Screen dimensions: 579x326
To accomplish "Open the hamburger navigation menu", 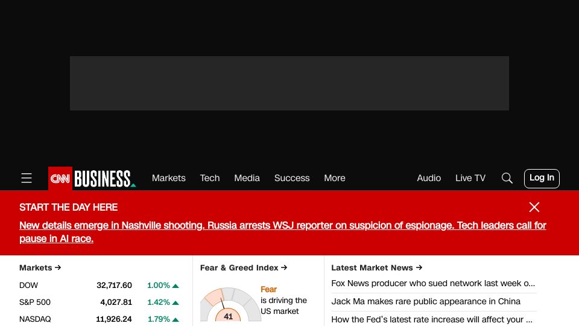I will click(26, 178).
